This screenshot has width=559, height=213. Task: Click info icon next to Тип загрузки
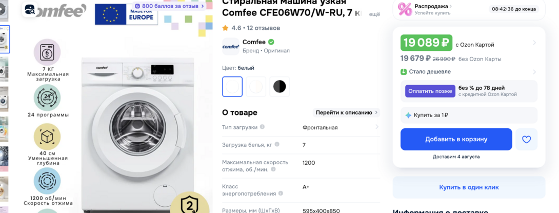point(262,127)
